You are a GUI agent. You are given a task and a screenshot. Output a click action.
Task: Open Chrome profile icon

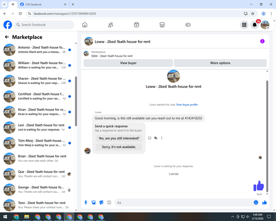click(x=263, y=14)
